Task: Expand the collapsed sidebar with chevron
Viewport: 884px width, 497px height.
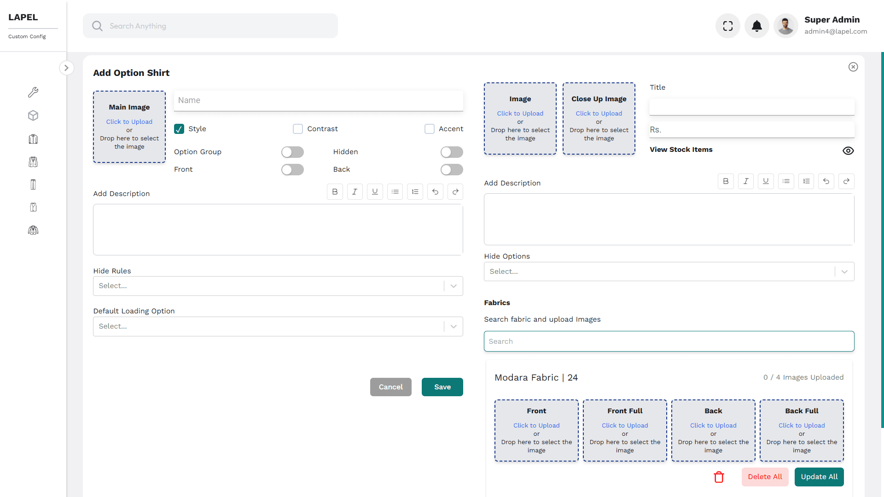Action: click(66, 68)
